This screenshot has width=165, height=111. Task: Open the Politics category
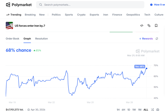56,15
